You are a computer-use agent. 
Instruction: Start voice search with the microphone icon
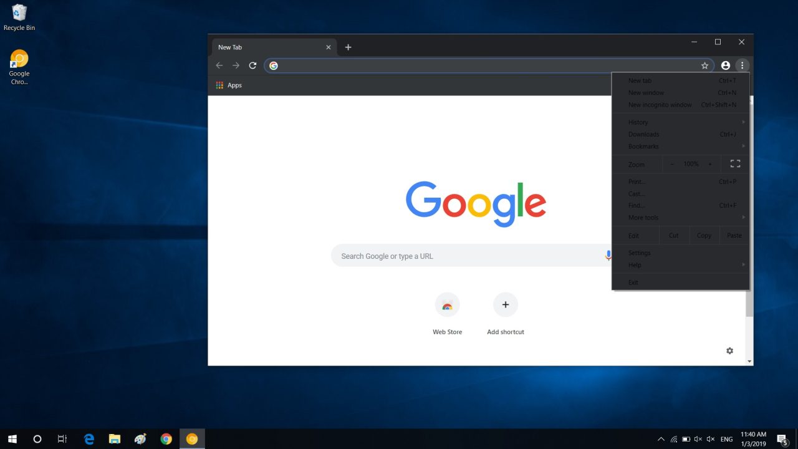coord(608,256)
